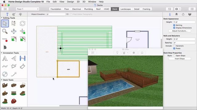
Task: Click the first green arrow corner tool
Action: click(x=14, y=39)
